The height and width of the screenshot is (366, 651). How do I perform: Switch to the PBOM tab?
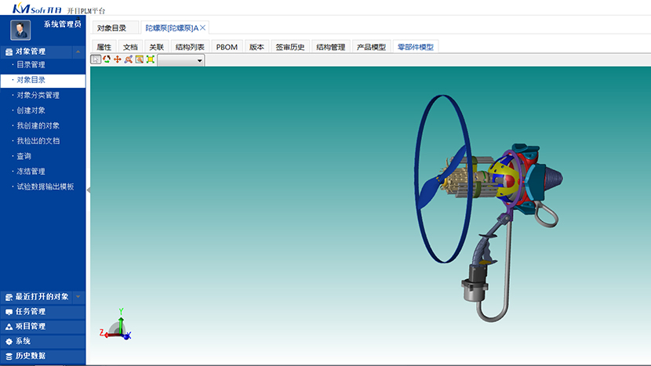coord(227,47)
